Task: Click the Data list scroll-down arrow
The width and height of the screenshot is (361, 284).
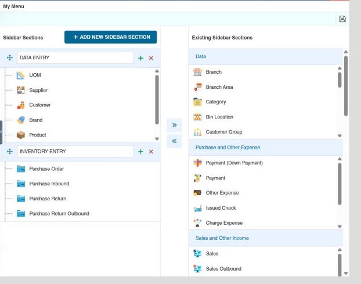Action: click(340, 136)
